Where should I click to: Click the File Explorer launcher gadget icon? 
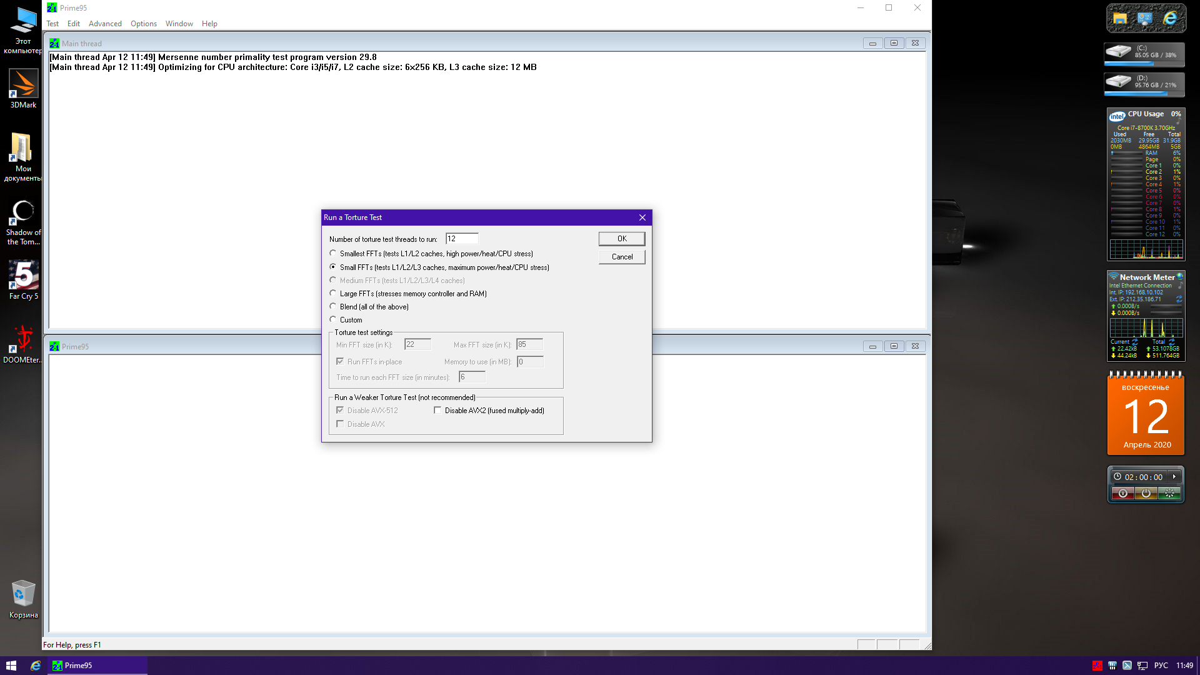coord(1120,19)
